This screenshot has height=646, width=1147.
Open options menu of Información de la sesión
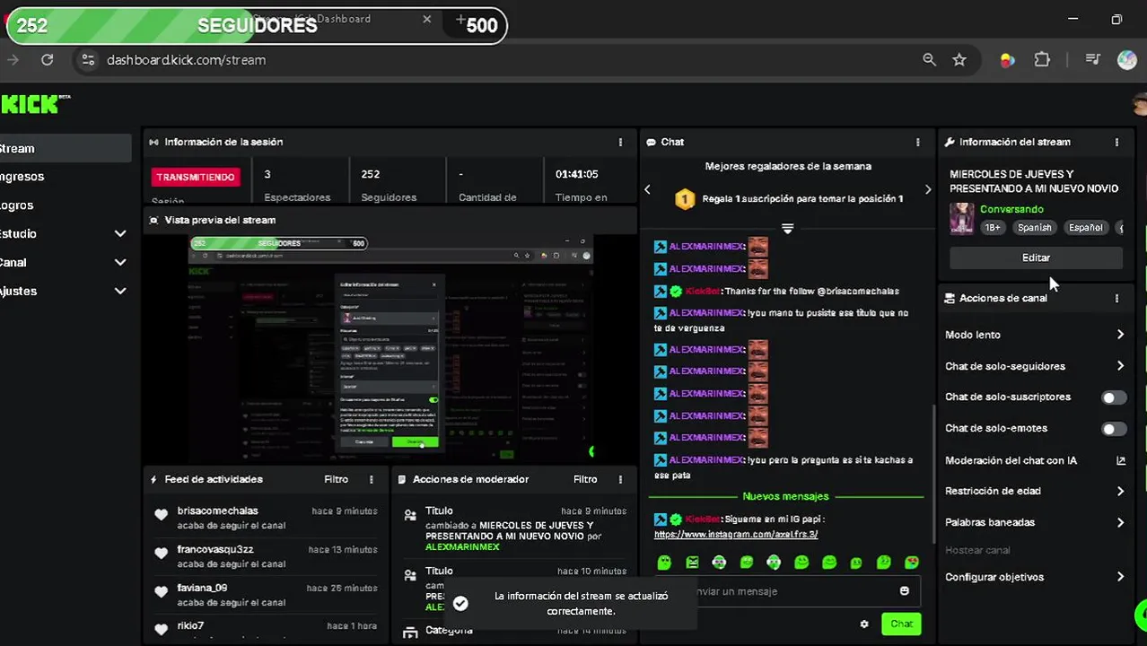coord(620,142)
